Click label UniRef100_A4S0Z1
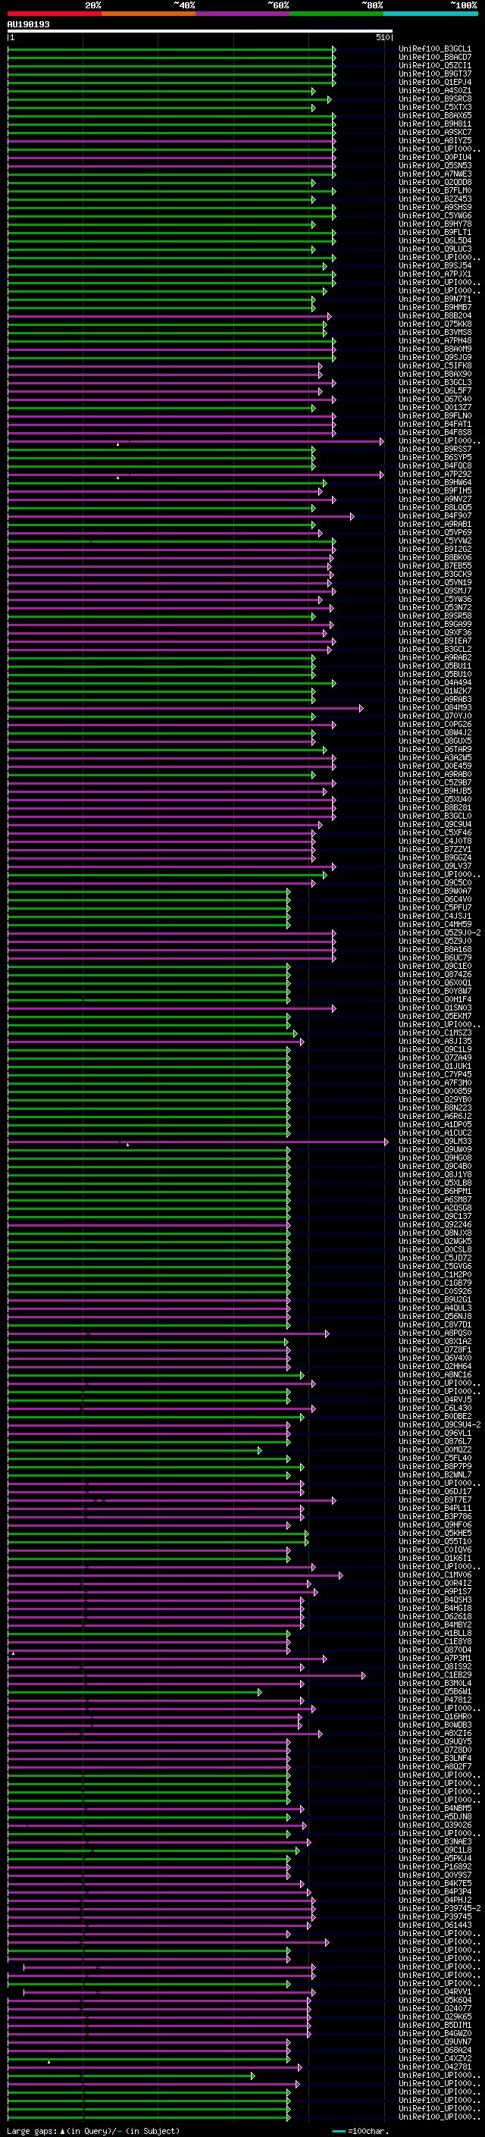Screen dimensions: 485x2137 pyautogui.click(x=435, y=90)
